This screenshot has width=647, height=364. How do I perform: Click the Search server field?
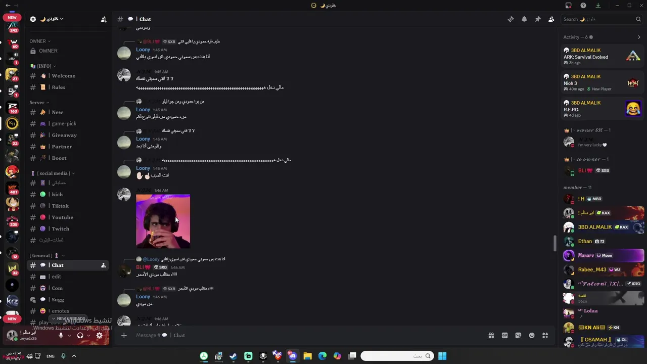click(x=602, y=19)
